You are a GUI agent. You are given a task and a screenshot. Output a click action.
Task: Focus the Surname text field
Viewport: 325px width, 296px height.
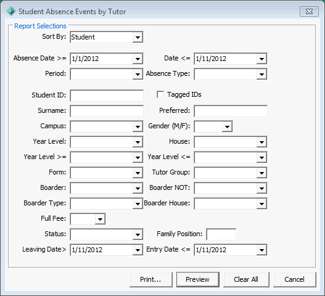(107, 111)
